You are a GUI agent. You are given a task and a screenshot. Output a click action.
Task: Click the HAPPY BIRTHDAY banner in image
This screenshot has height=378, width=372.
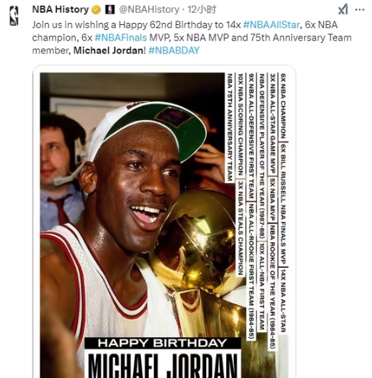[x=162, y=343]
